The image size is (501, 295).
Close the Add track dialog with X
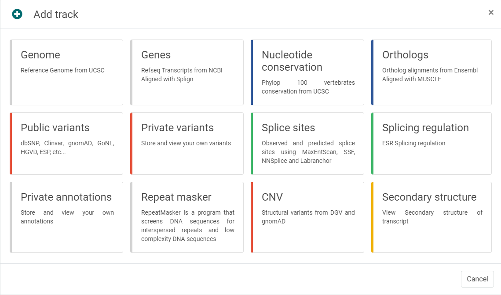click(491, 13)
